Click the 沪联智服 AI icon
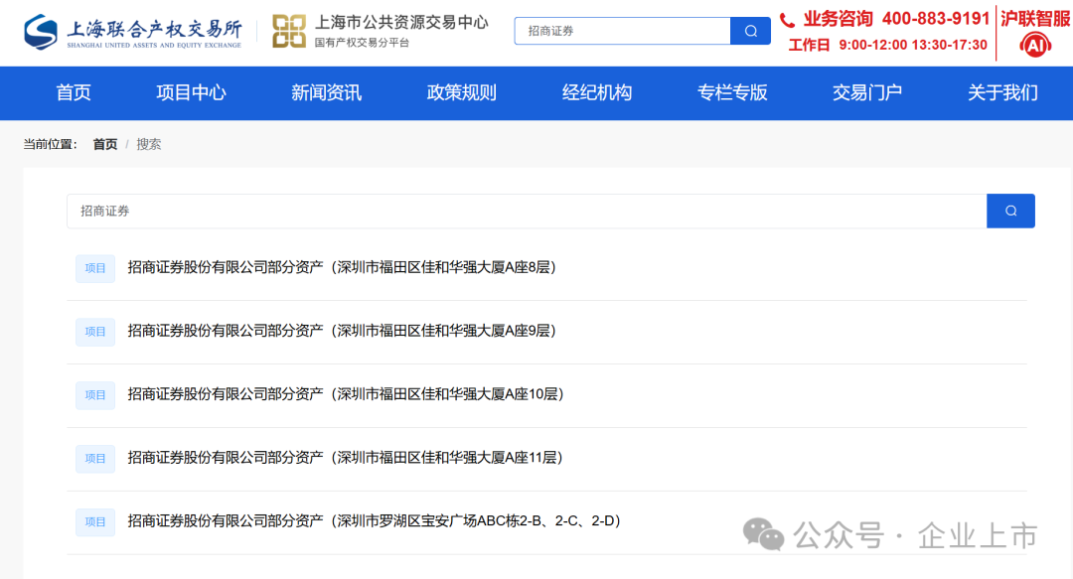This screenshot has height=579, width=1073. pos(1035,46)
